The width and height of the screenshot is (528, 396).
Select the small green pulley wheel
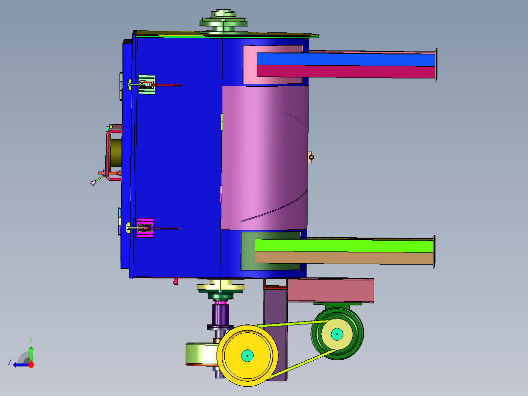point(337,334)
